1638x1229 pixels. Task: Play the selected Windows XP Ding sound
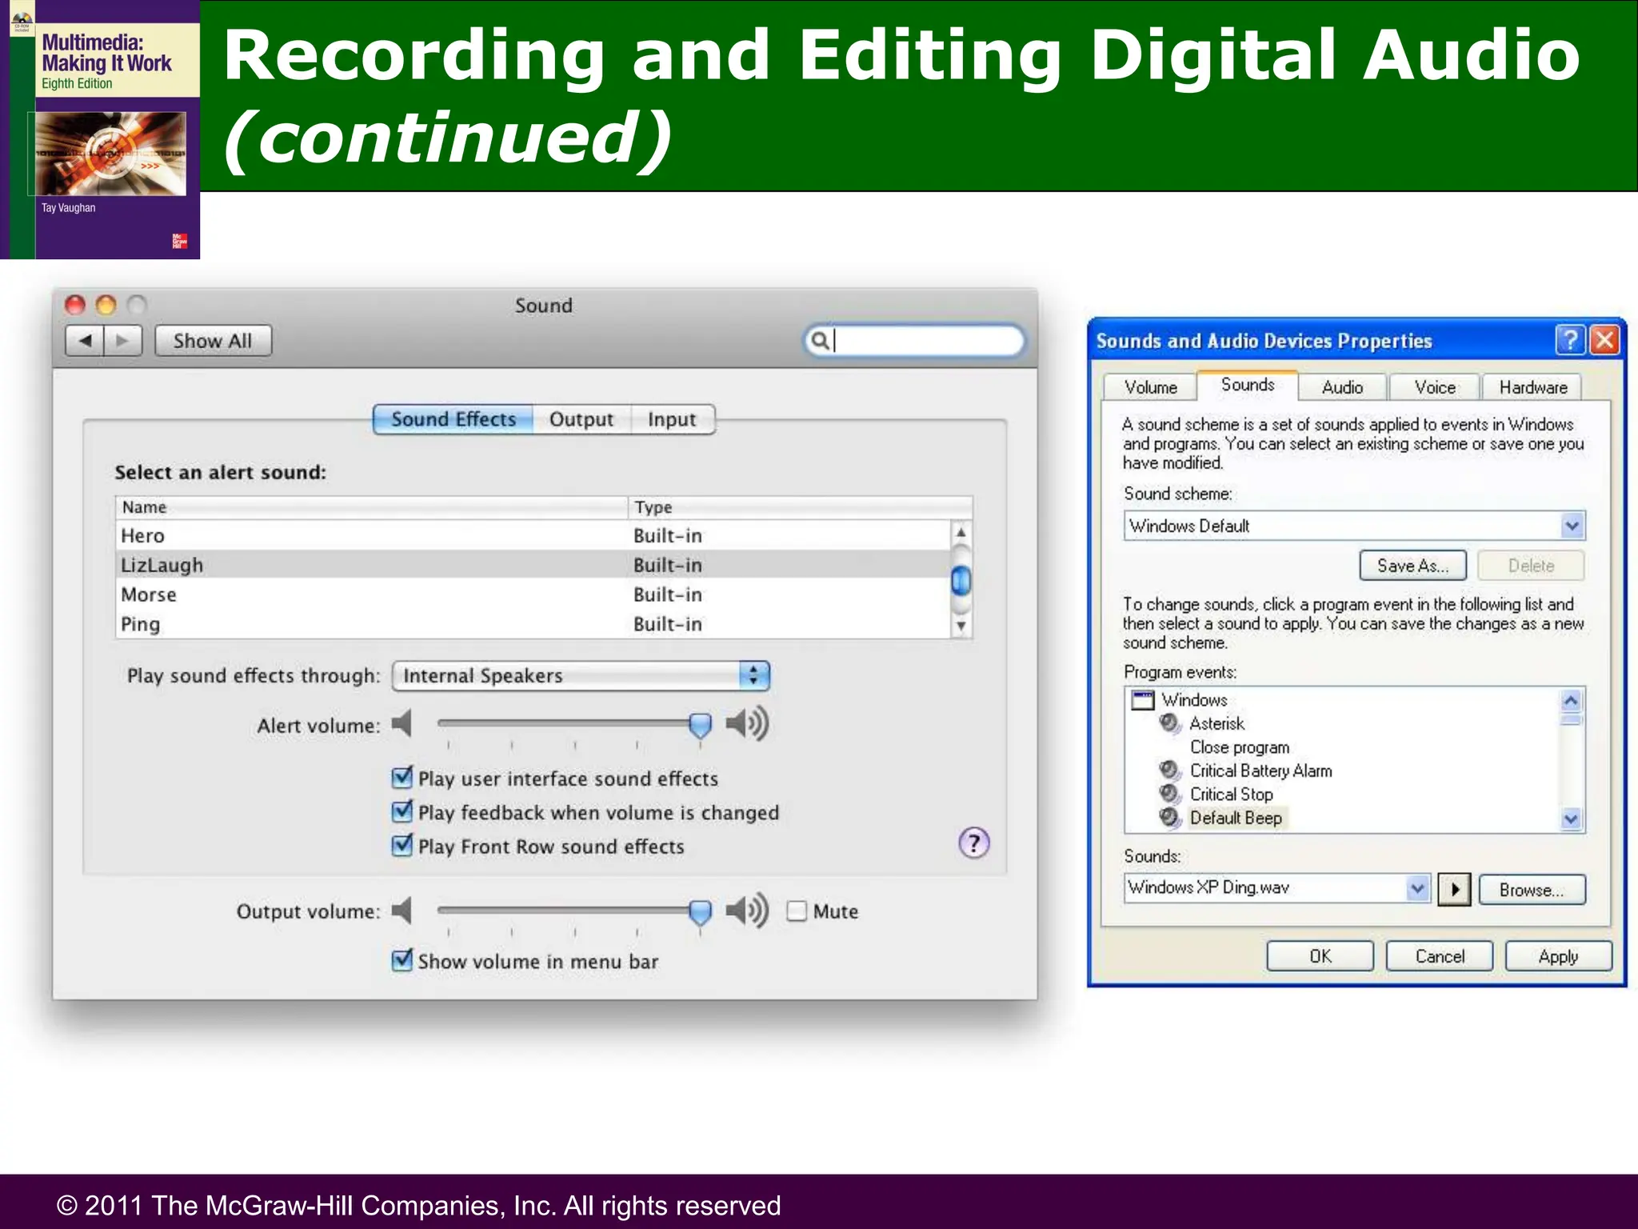point(1454,889)
